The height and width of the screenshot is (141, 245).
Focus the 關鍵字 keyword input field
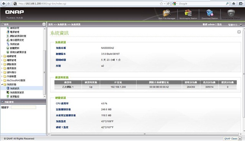coord(23,107)
